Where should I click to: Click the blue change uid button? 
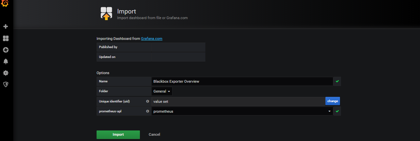click(x=333, y=101)
